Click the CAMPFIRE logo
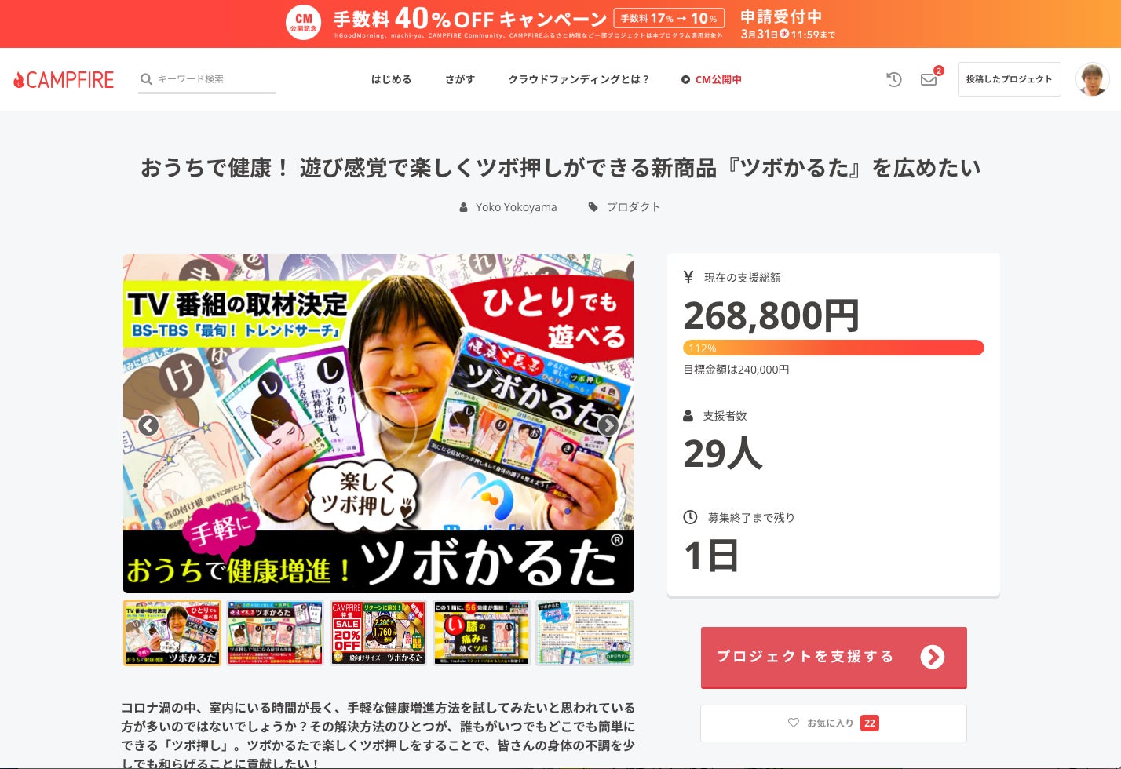Viewport: 1121px width, 769px height. [x=64, y=79]
